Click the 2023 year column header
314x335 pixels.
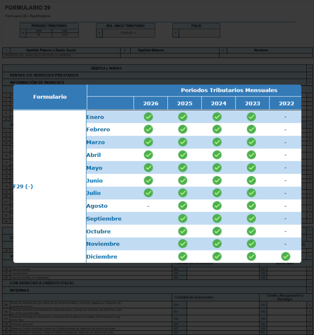(253, 103)
